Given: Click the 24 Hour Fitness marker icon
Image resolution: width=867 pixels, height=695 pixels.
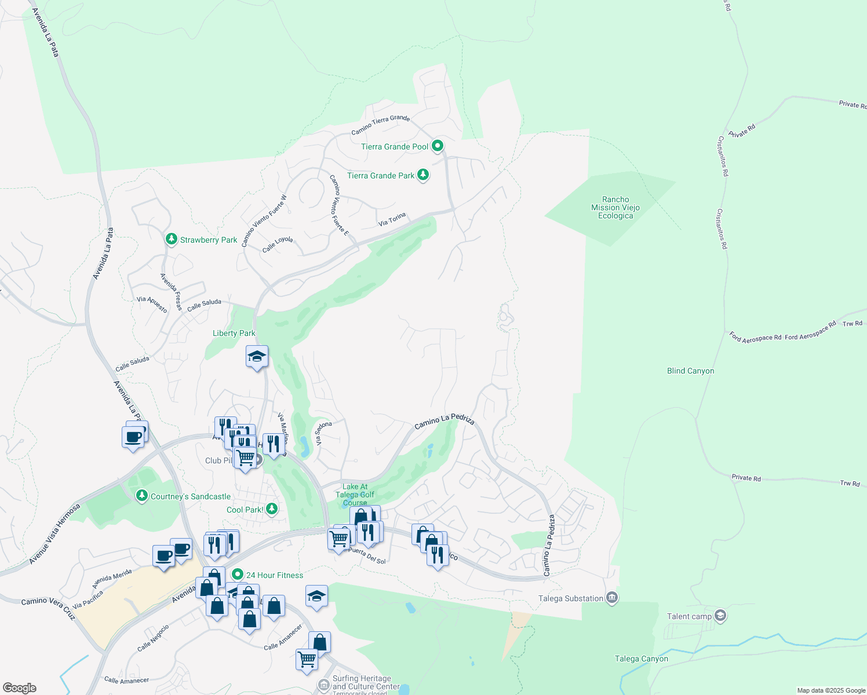Looking at the screenshot, I should pos(237,575).
